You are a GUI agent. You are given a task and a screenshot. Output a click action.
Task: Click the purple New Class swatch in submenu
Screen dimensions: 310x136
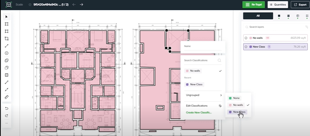(x=230, y=112)
